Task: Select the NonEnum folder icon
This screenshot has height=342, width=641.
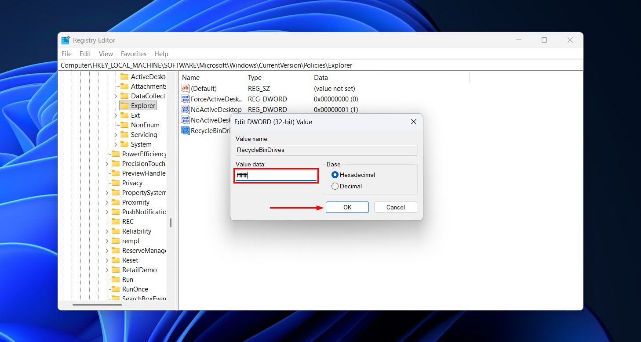Action: coord(124,125)
